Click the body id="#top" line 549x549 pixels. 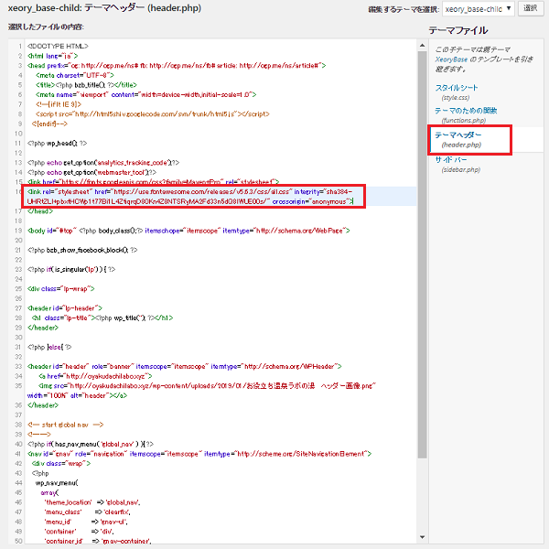(x=188, y=231)
